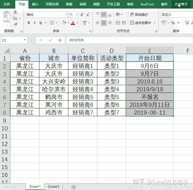The height and width of the screenshot is (190, 193).
Task: Expand the underline style dropdown arrow
Action: coord(45,23)
